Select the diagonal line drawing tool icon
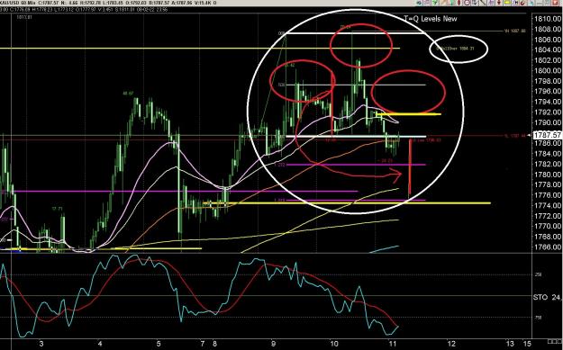 point(483,3)
